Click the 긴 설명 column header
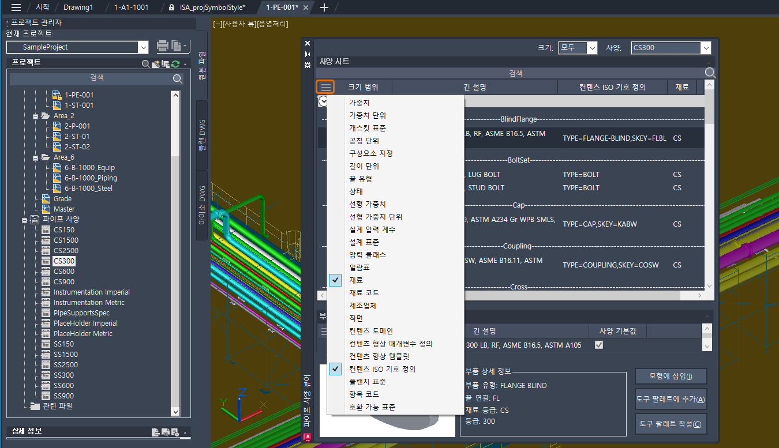This screenshot has width=779, height=448. coord(475,87)
